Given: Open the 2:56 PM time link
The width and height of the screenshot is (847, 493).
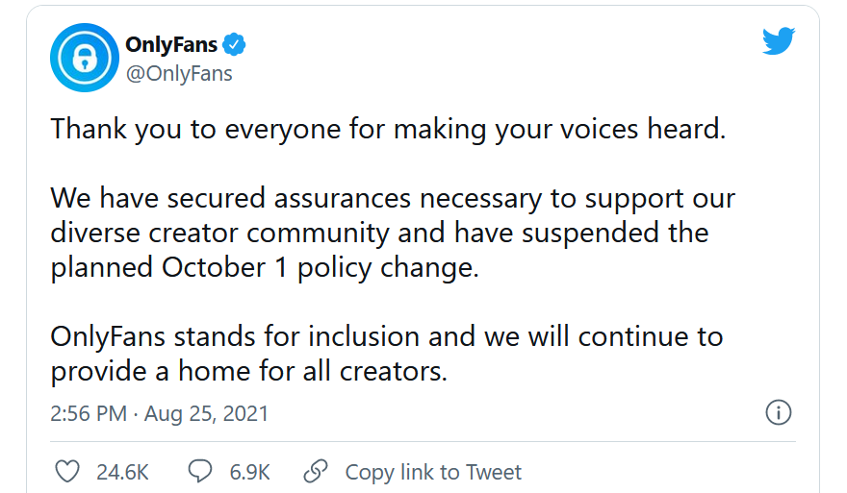Looking at the screenshot, I should click(x=89, y=413).
